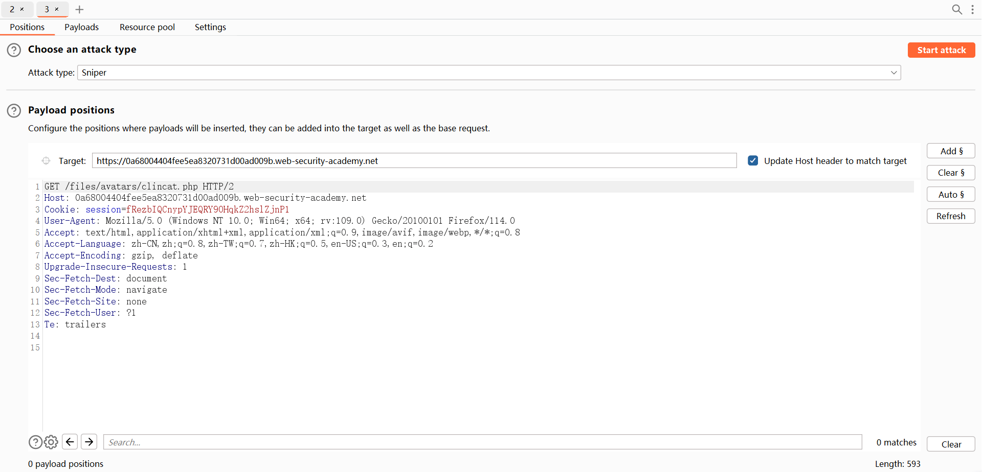Click the Auto § button
The width and height of the screenshot is (982, 472).
coord(951,195)
